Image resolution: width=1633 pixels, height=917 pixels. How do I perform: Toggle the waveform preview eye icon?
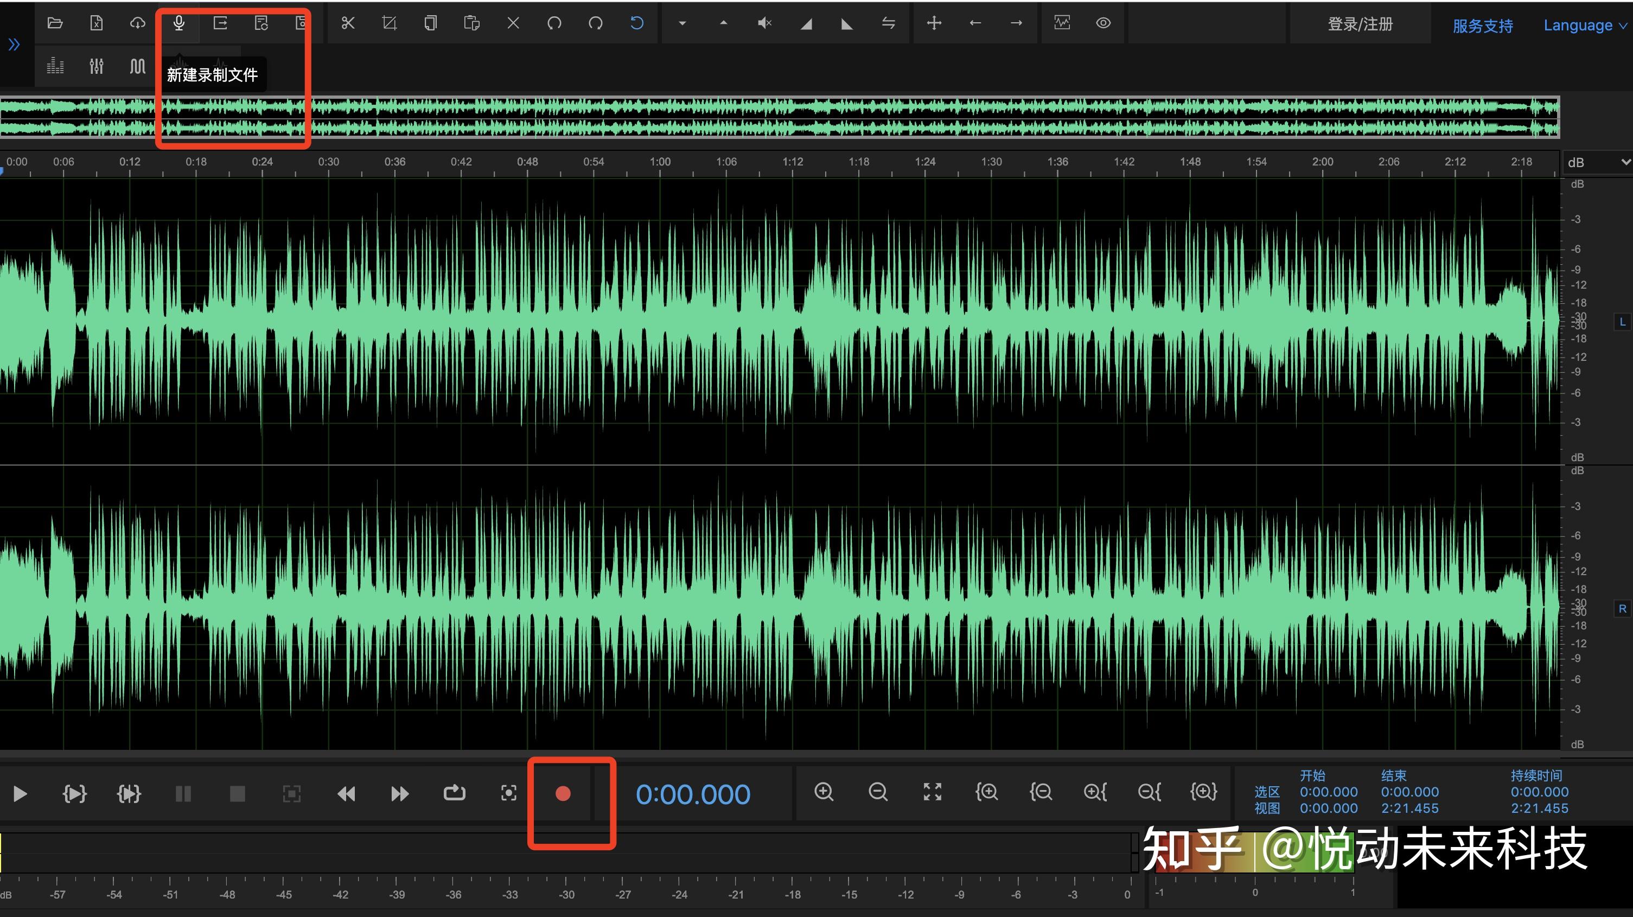[x=1102, y=23]
